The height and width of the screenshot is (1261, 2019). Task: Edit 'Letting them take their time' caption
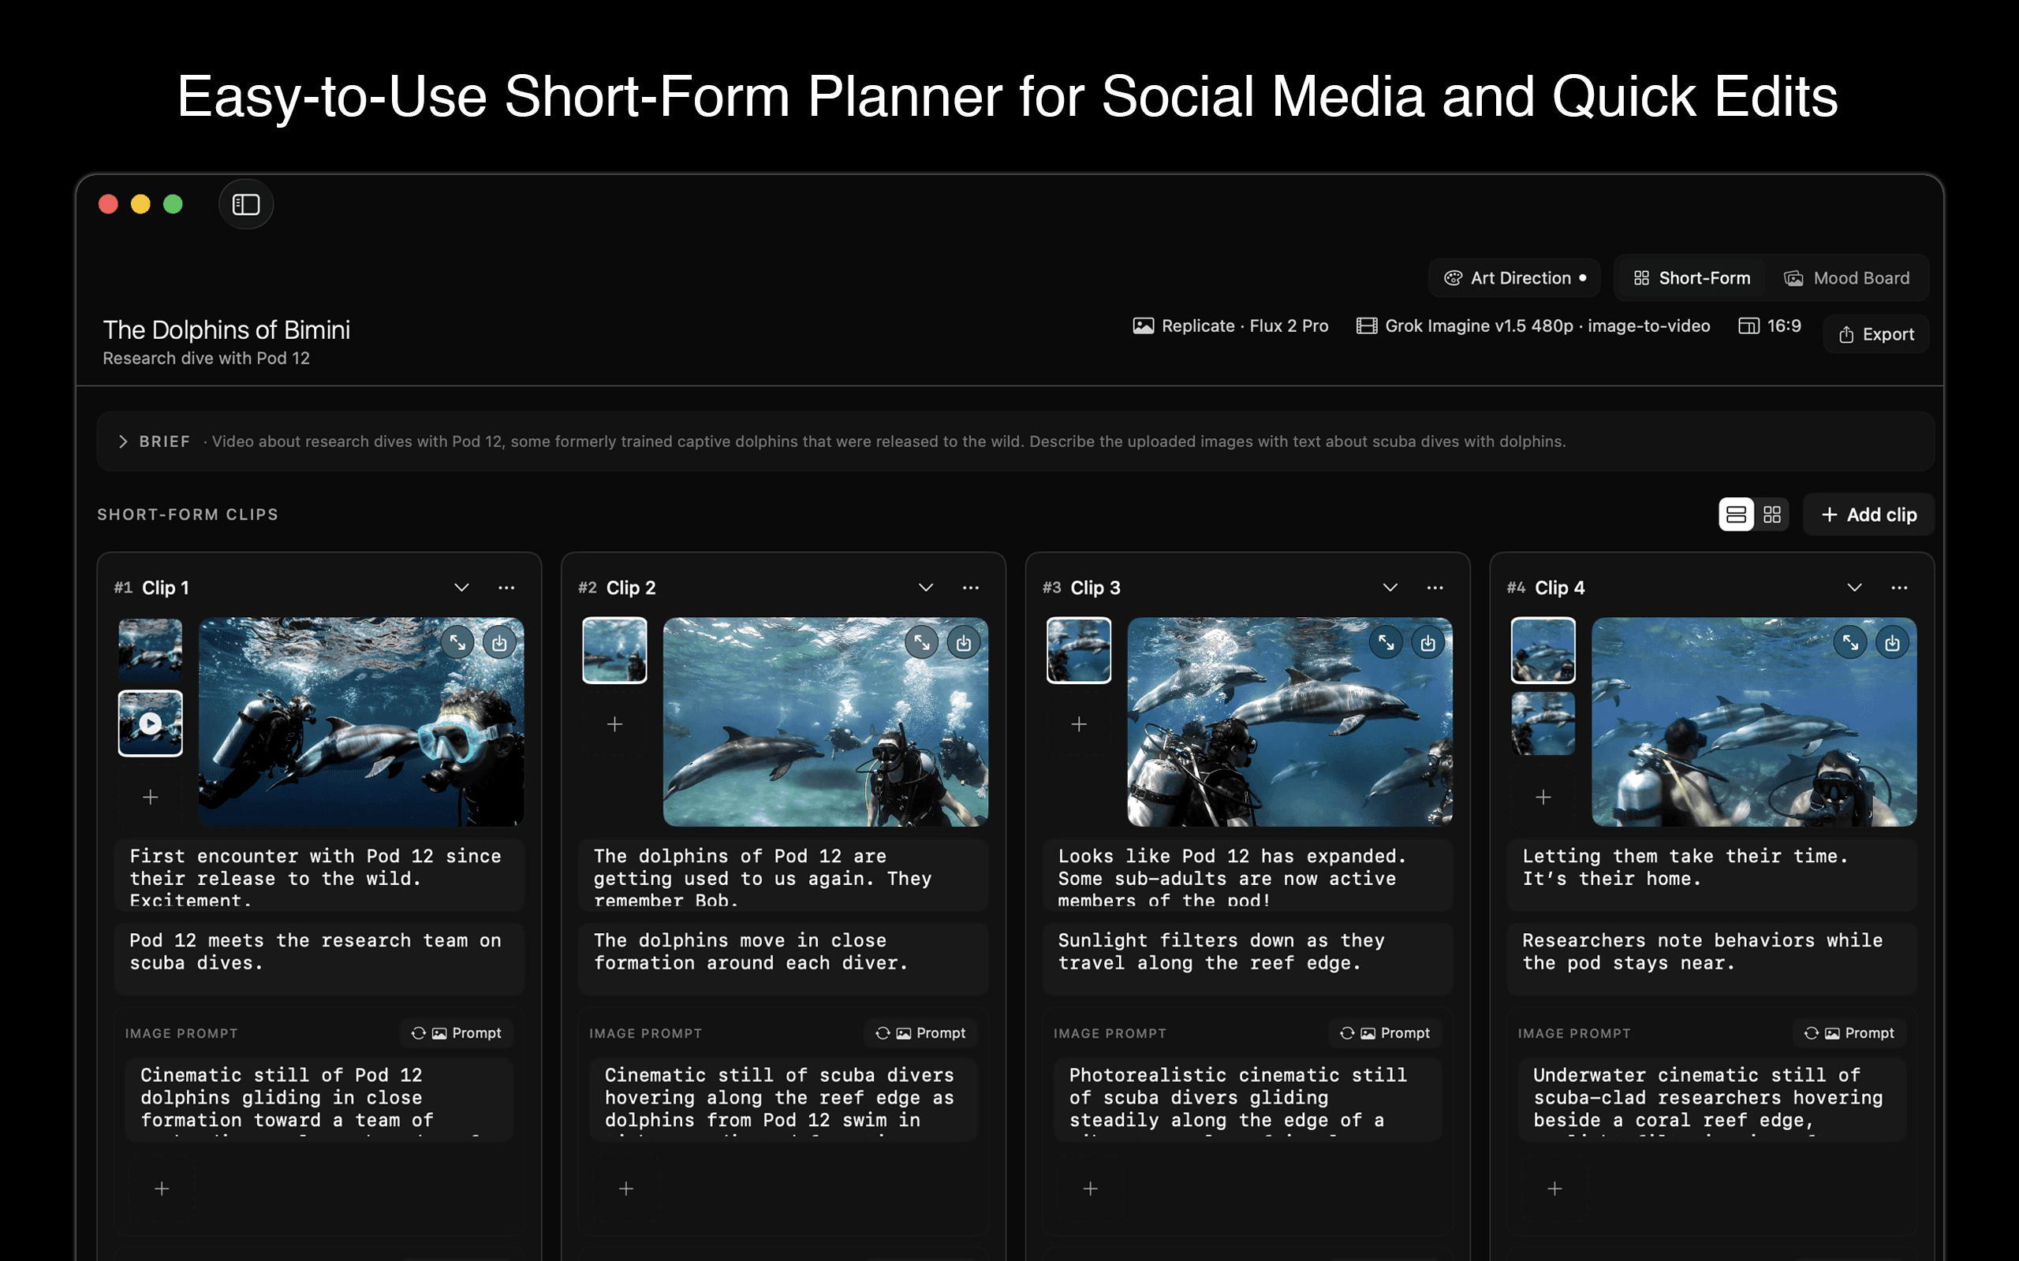[1712, 876]
